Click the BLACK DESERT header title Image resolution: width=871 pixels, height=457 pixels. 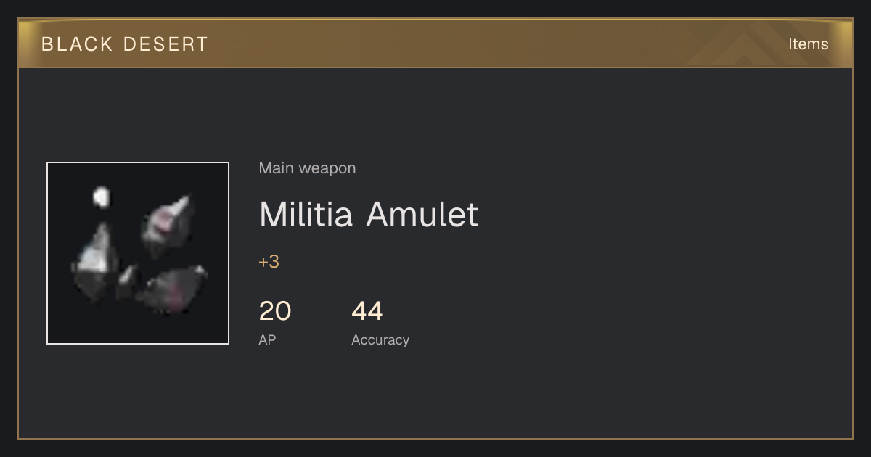(x=125, y=44)
